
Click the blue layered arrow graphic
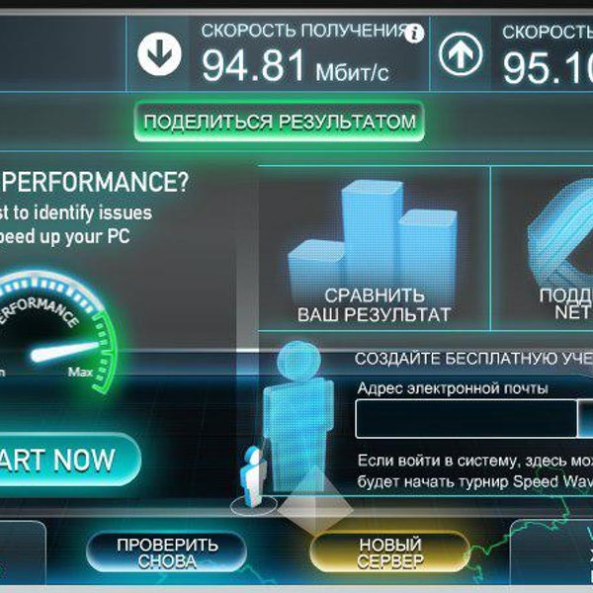point(559,232)
